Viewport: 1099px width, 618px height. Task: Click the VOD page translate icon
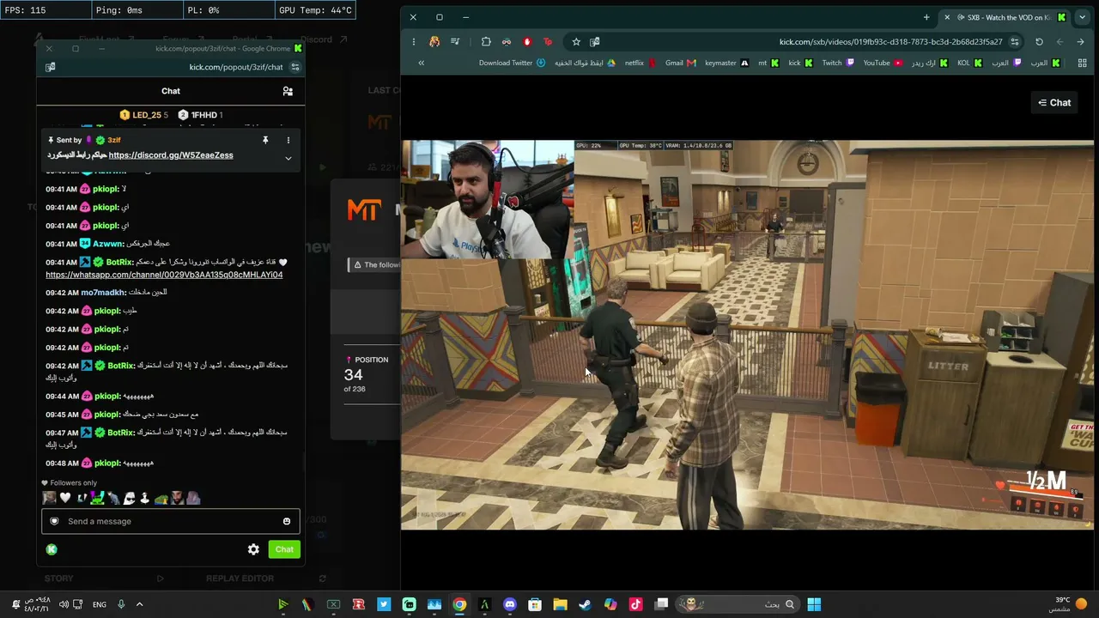594,41
